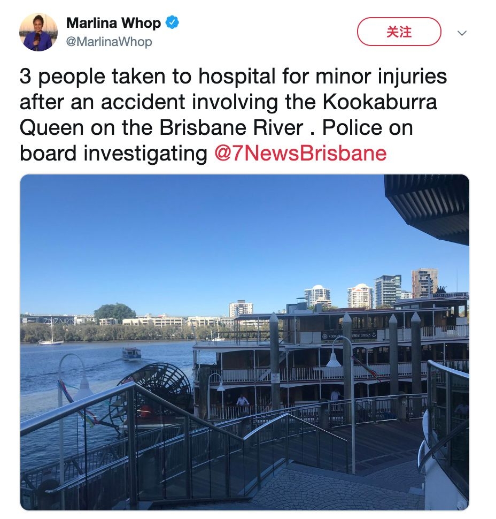Screen dimensions: 496x519
Task: Click the Marlina Whop display name
Action: (113, 23)
